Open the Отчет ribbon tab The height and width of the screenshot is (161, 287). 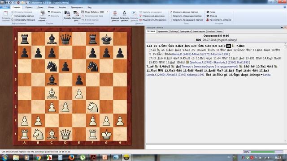51,7
